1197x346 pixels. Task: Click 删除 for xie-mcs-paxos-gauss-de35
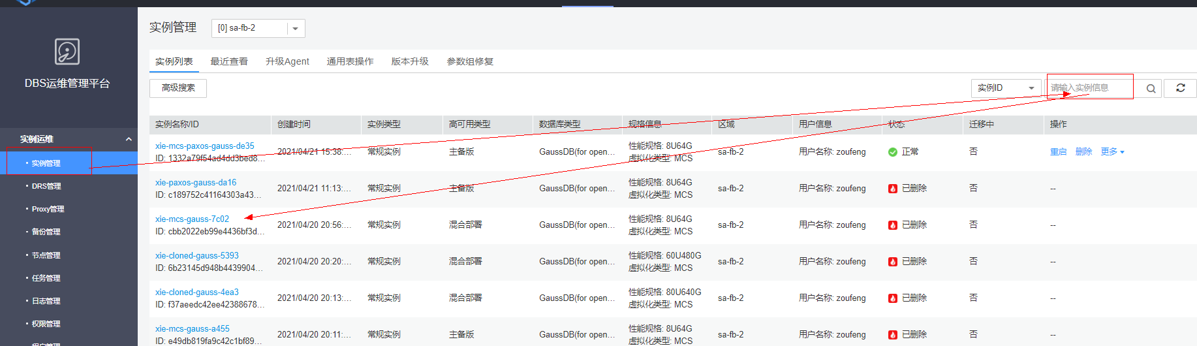pyautogui.click(x=1083, y=151)
